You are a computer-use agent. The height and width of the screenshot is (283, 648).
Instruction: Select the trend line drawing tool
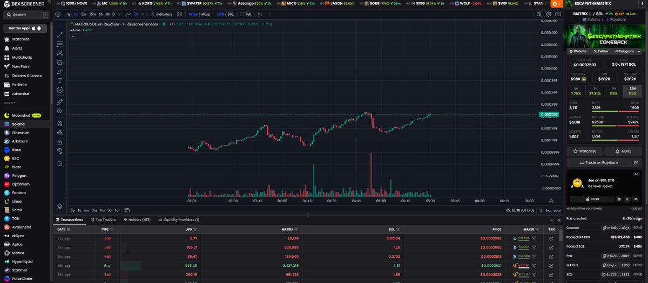click(59, 35)
